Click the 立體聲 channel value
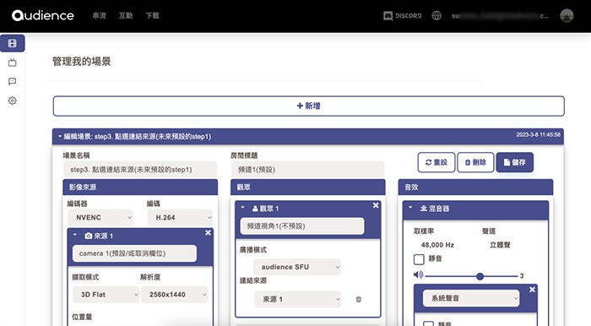Viewport: 591px width, 326px height. point(500,245)
